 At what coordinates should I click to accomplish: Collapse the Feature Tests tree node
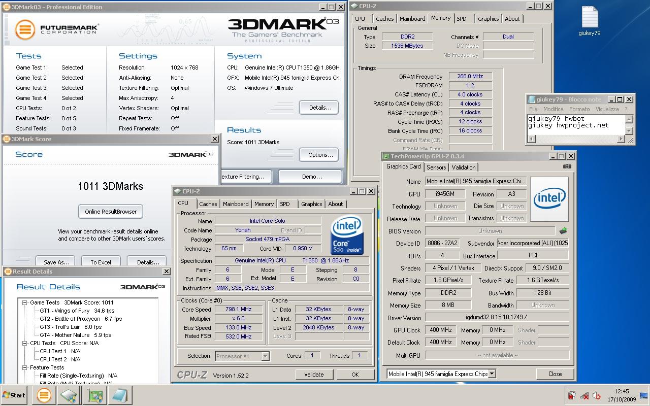coord(24,367)
